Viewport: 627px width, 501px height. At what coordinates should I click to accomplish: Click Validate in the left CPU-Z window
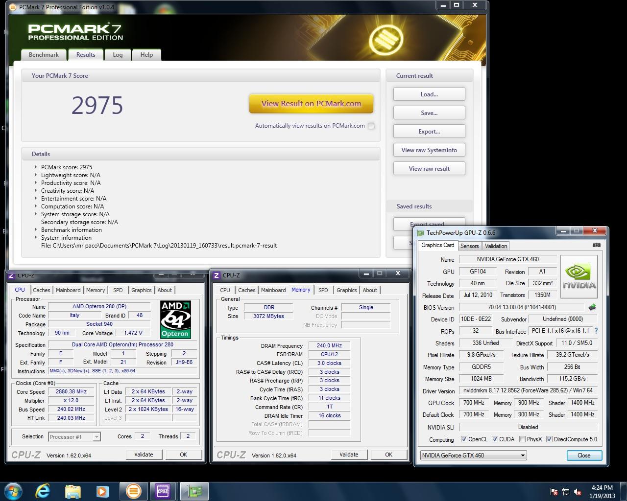click(x=144, y=455)
